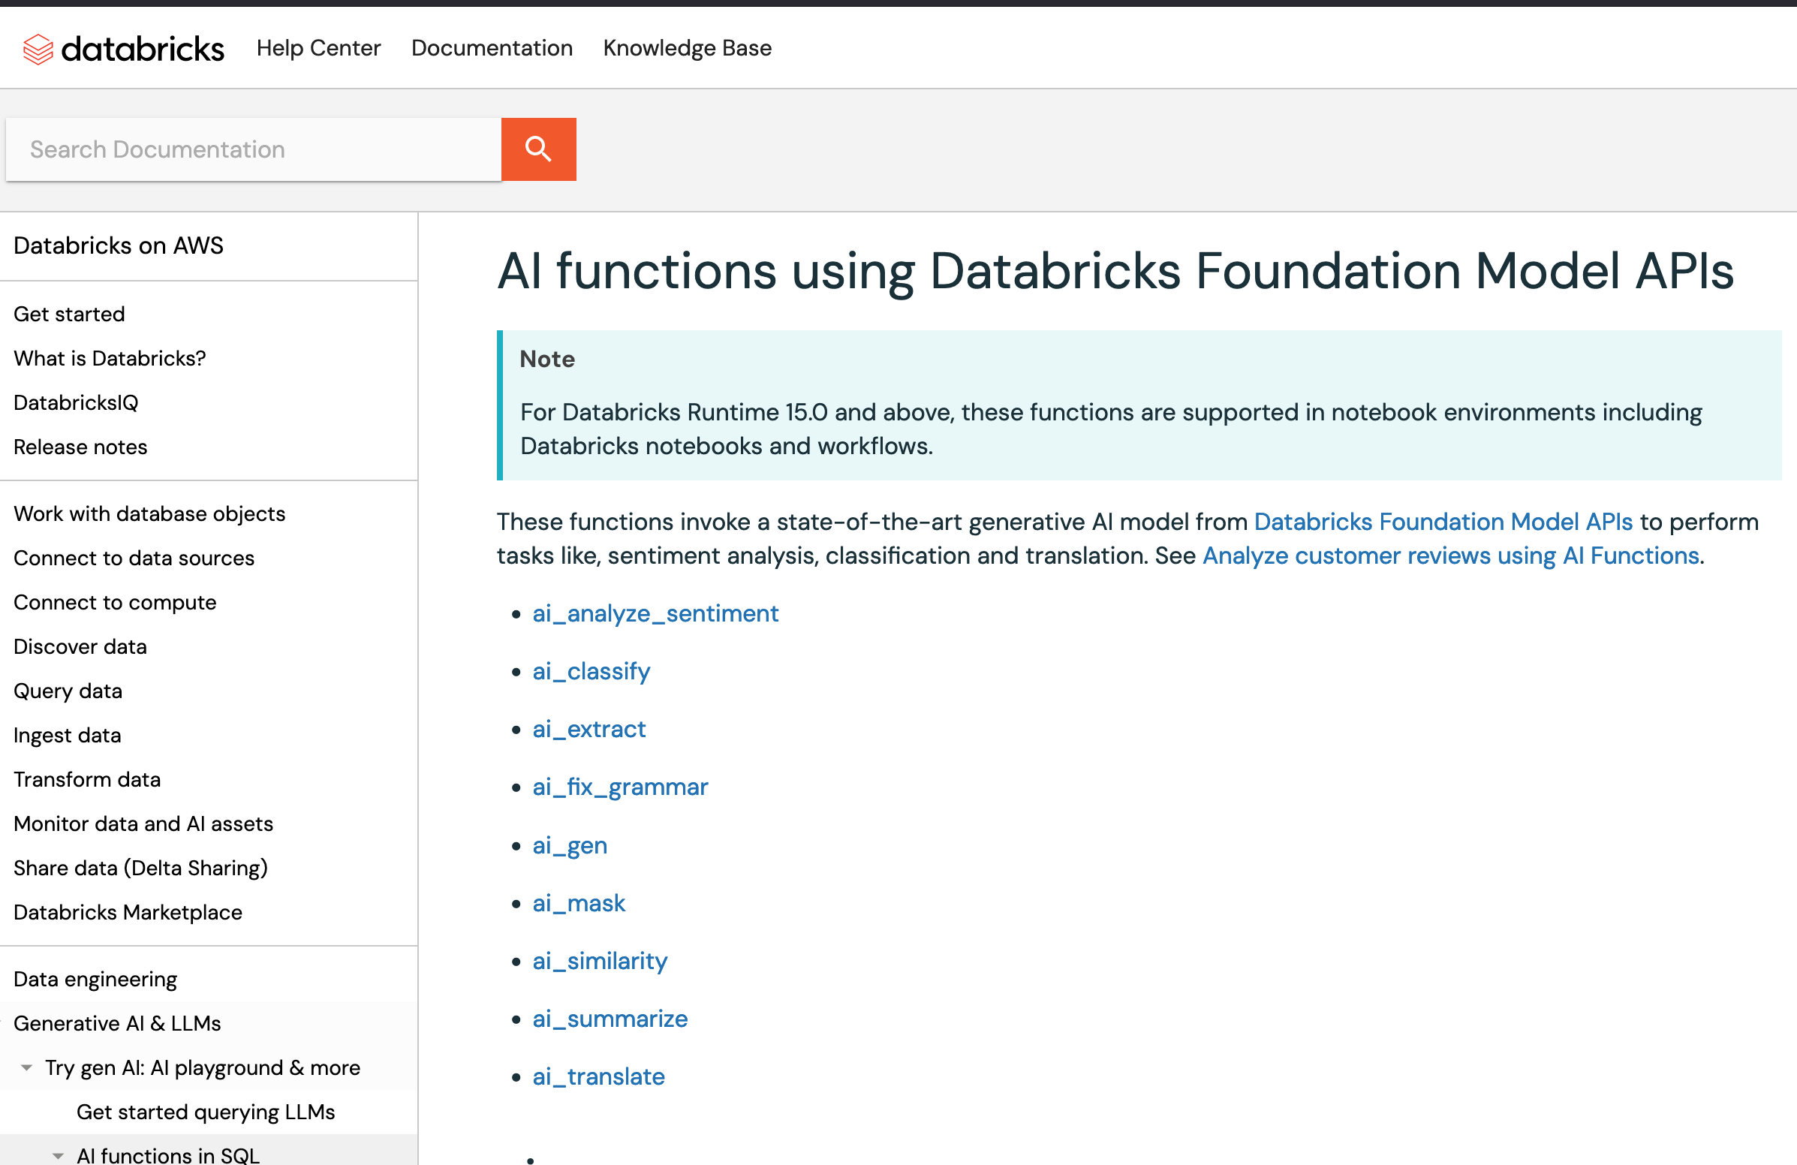Open Analyze customer reviews using AI Functions
The height and width of the screenshot is (1165, 1797).
(x=1450, y=555)
